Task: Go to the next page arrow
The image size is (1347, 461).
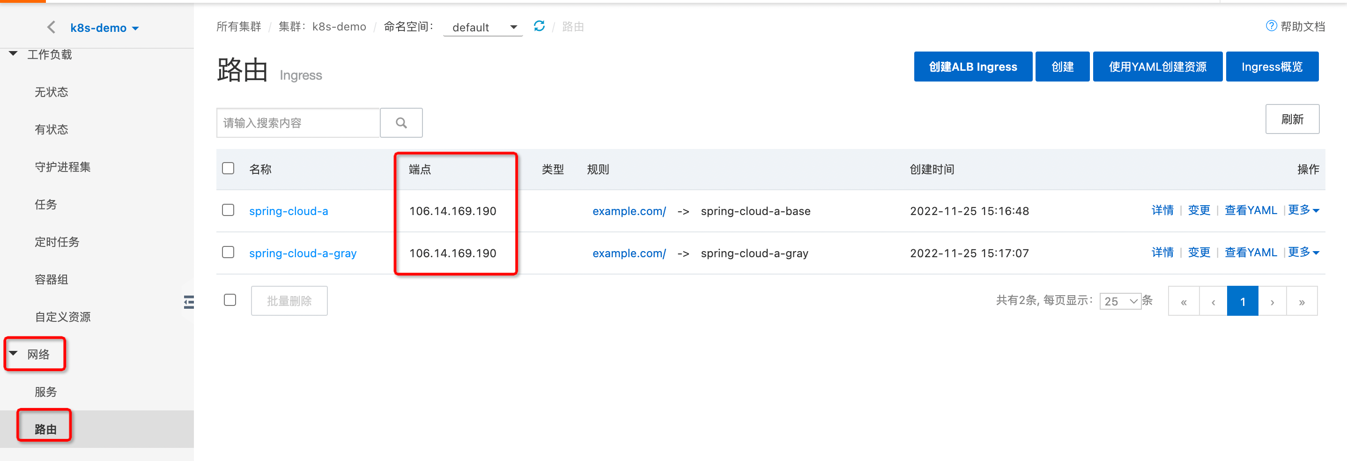Action: coord(1272,301)
